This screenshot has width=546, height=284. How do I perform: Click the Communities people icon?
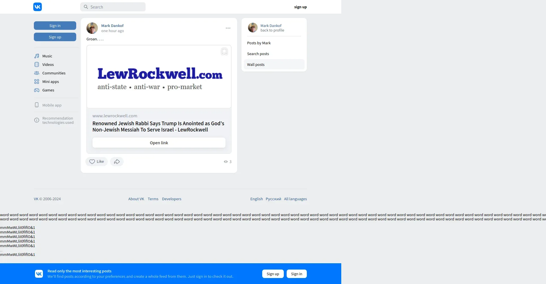[x=37, y=73]
